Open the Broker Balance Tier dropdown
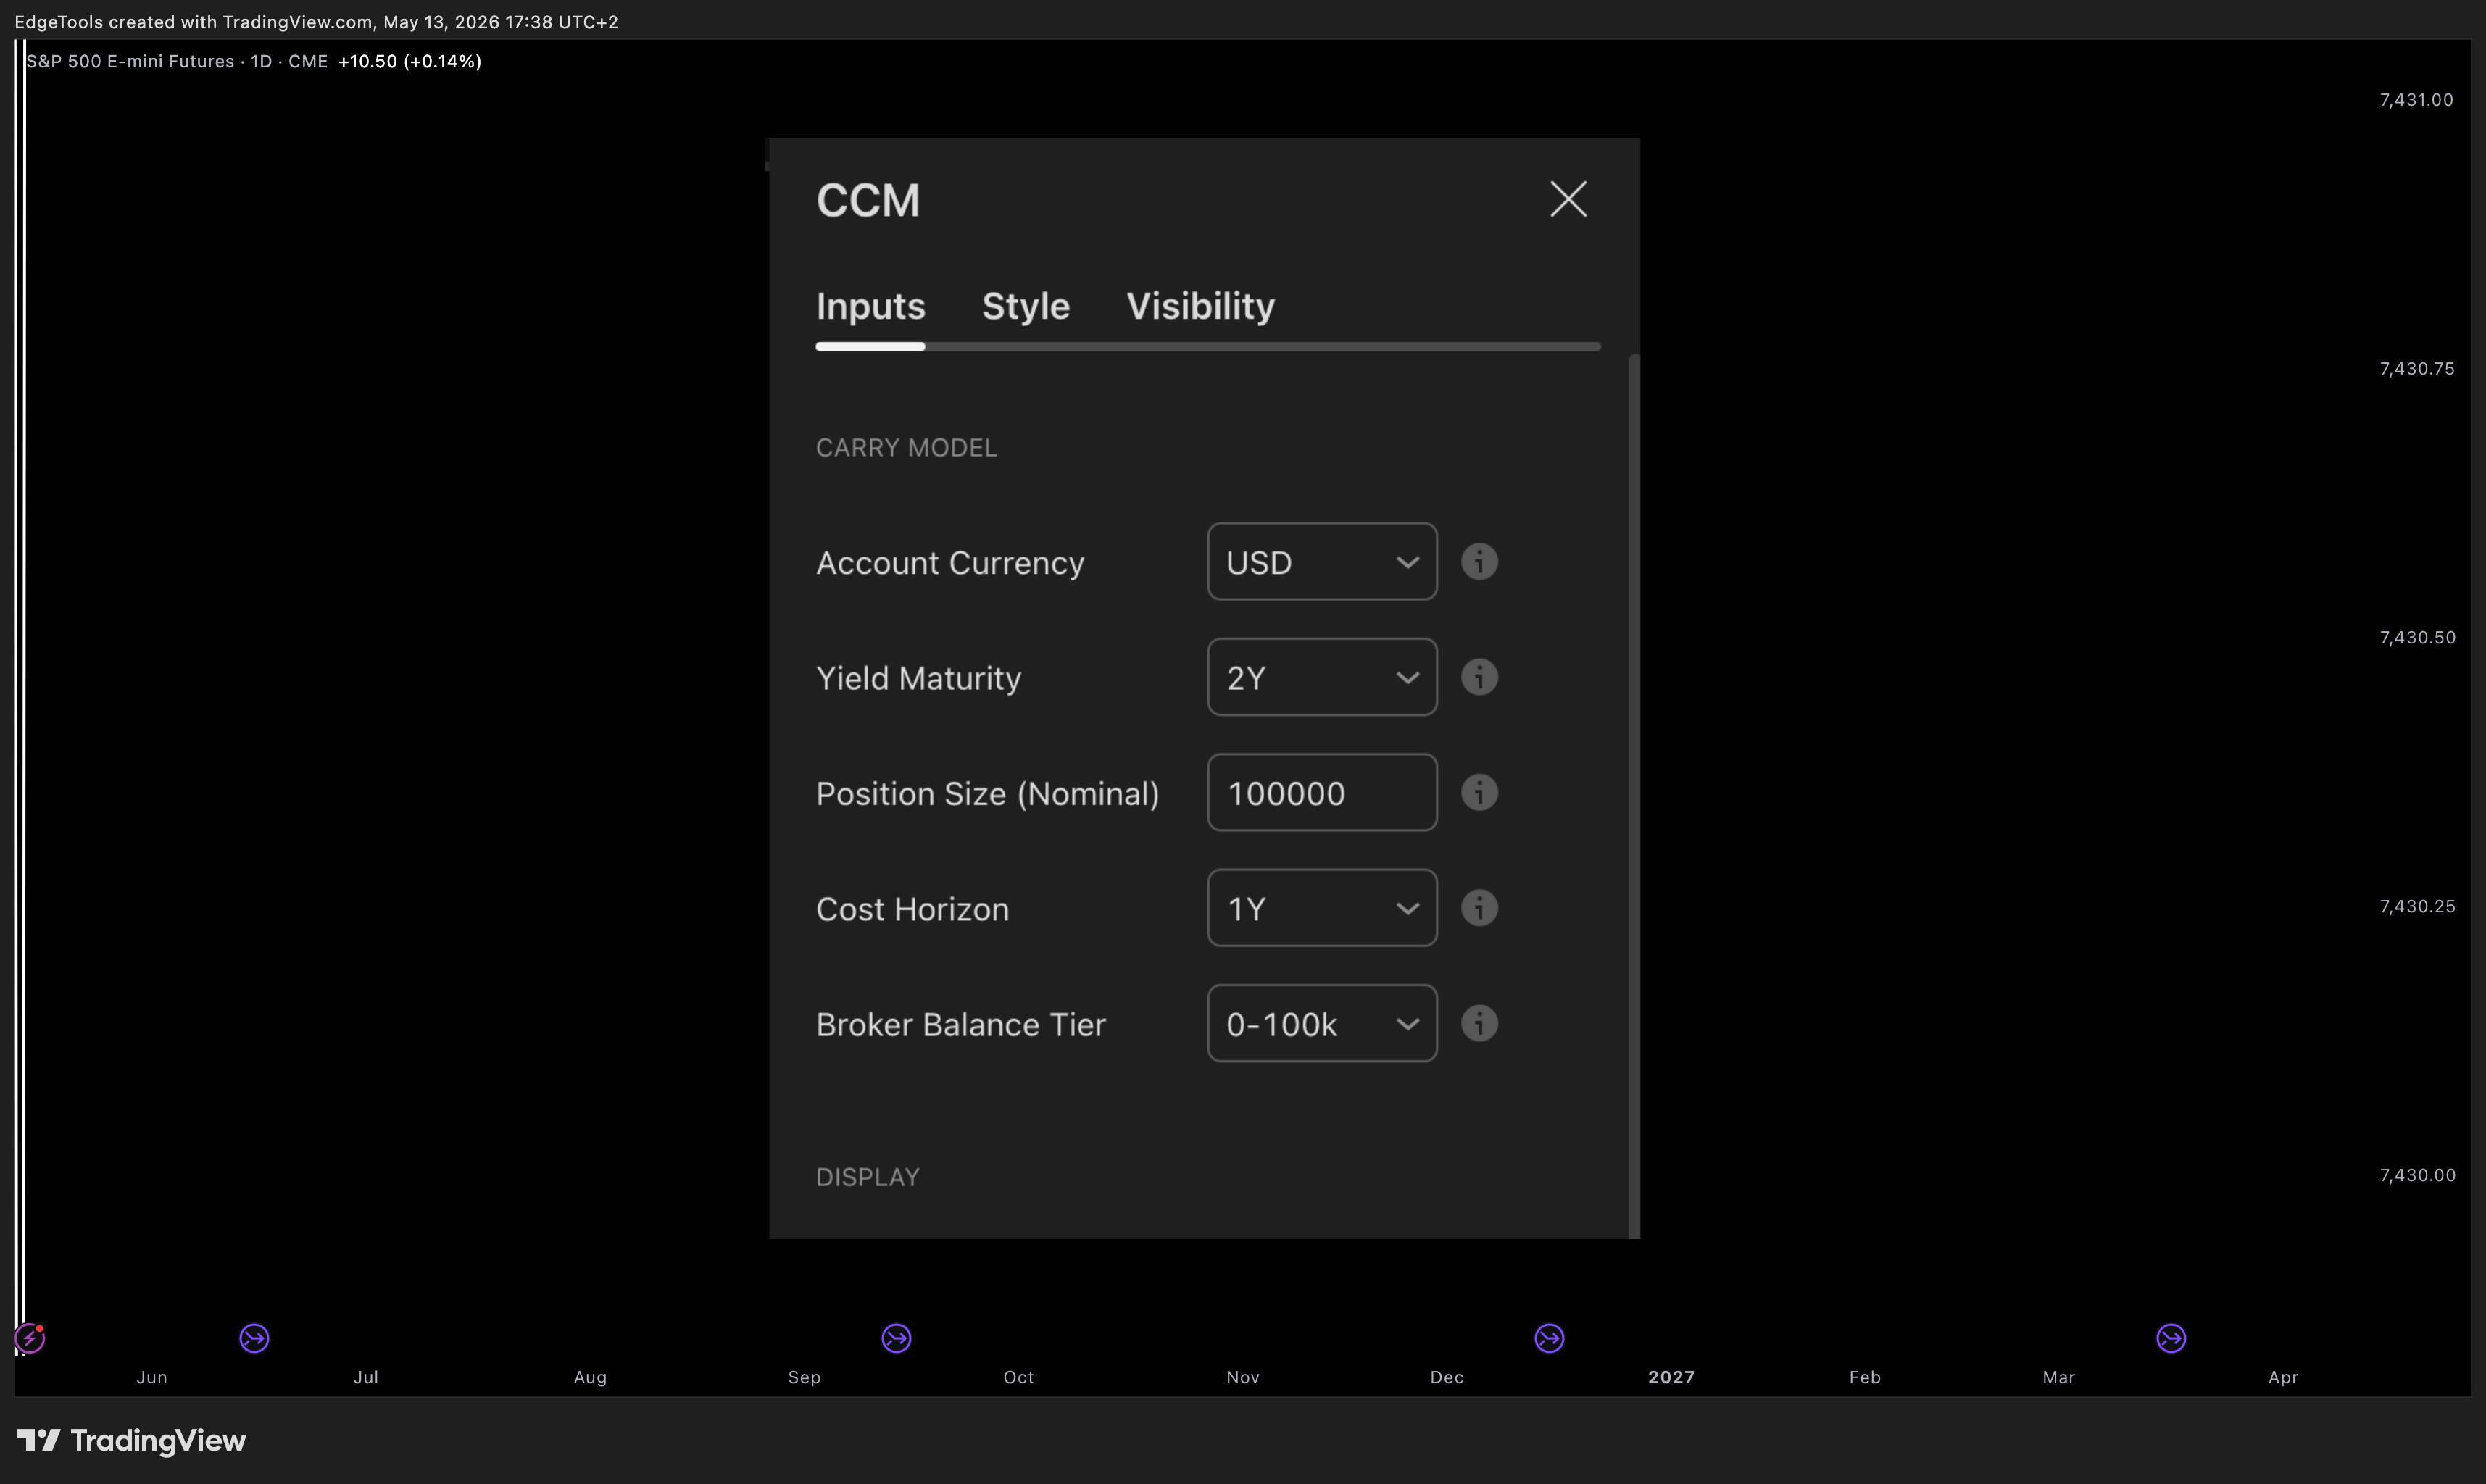Screen dimensions: 2486x1484 [x=1321, y=1023]
